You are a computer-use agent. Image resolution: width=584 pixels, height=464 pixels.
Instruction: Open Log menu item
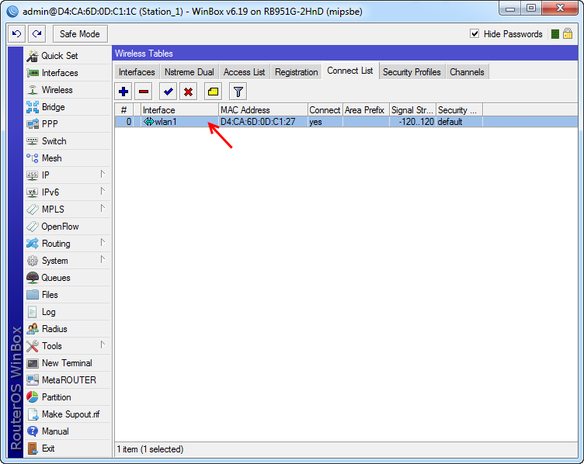coord(68,312)
